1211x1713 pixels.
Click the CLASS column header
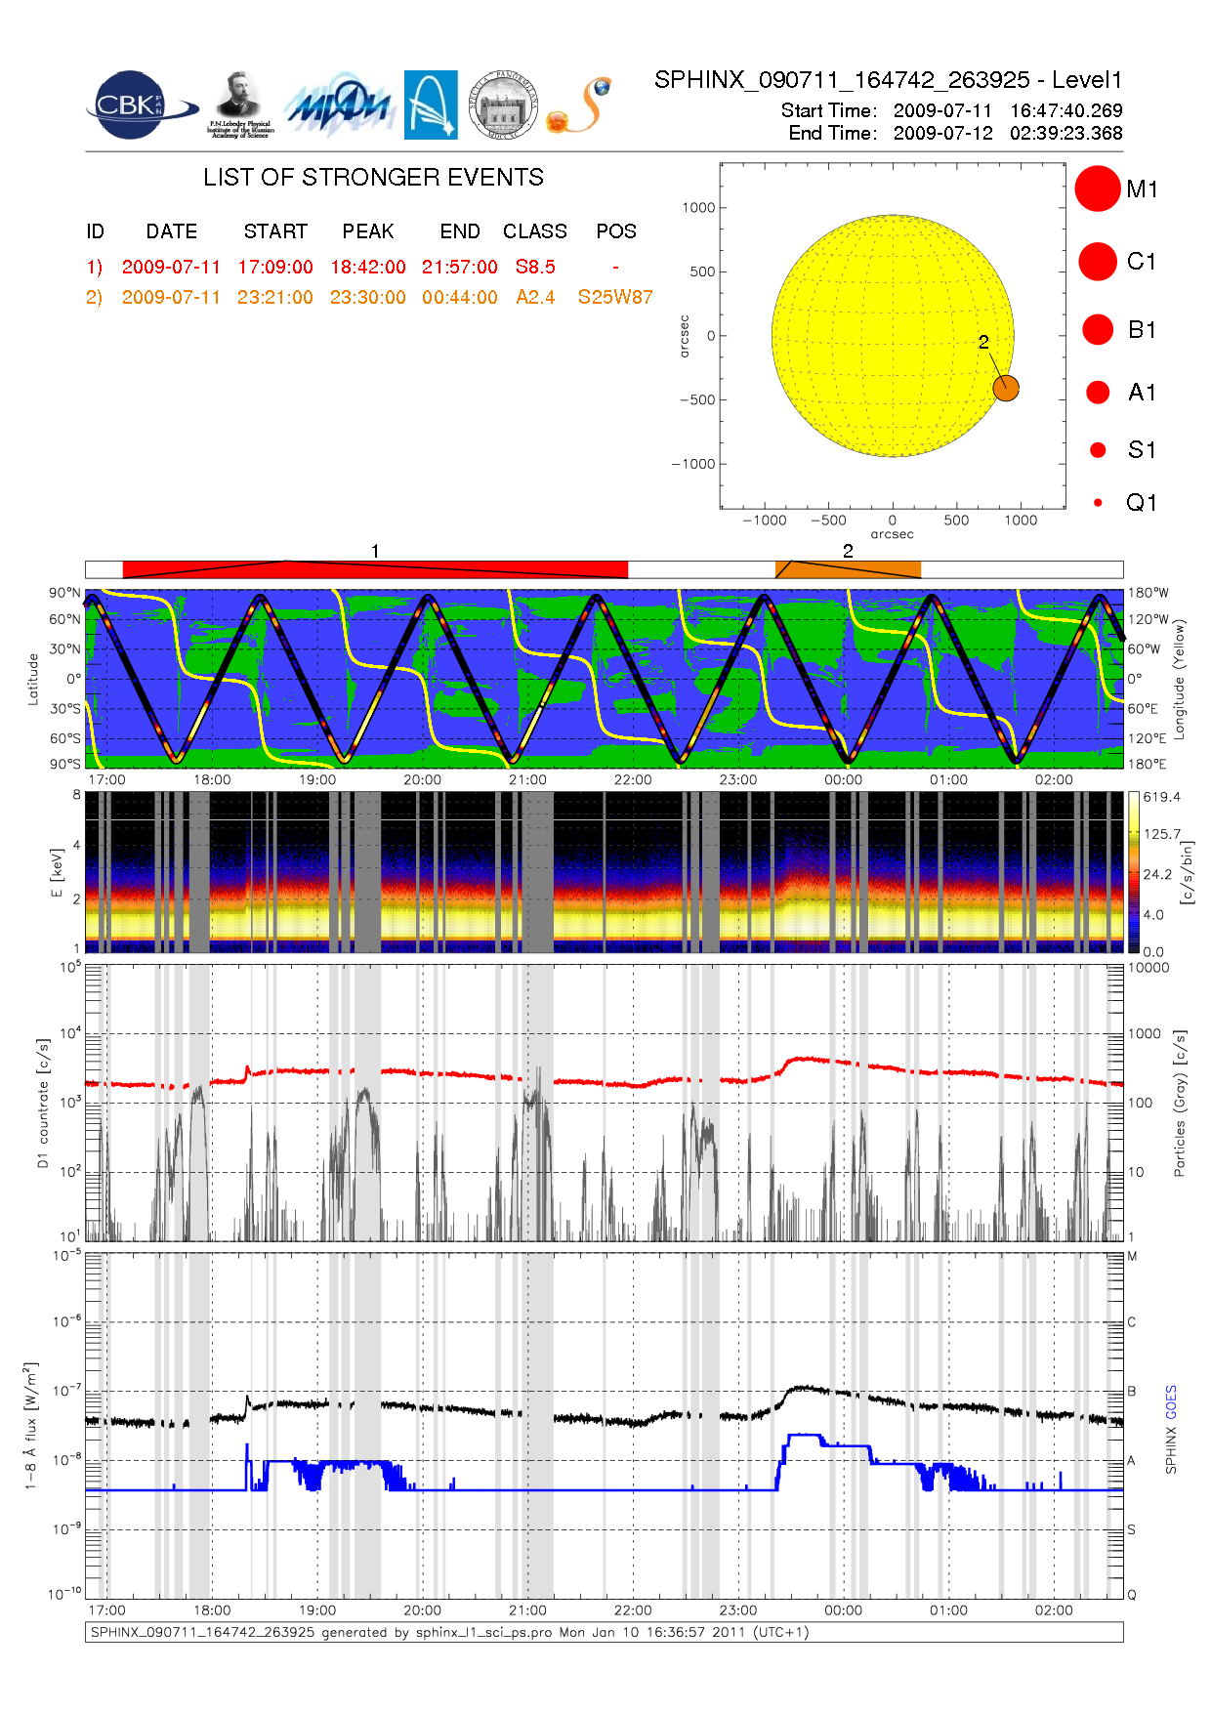pyautogui.click(x=534, y=231)
